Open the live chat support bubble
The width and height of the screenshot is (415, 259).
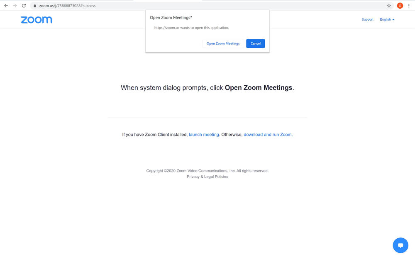pyautogui.click(x=400, y=245)
